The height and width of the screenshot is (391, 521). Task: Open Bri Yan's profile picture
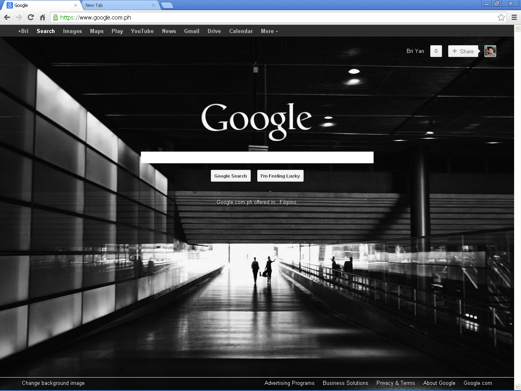point(490,51)
